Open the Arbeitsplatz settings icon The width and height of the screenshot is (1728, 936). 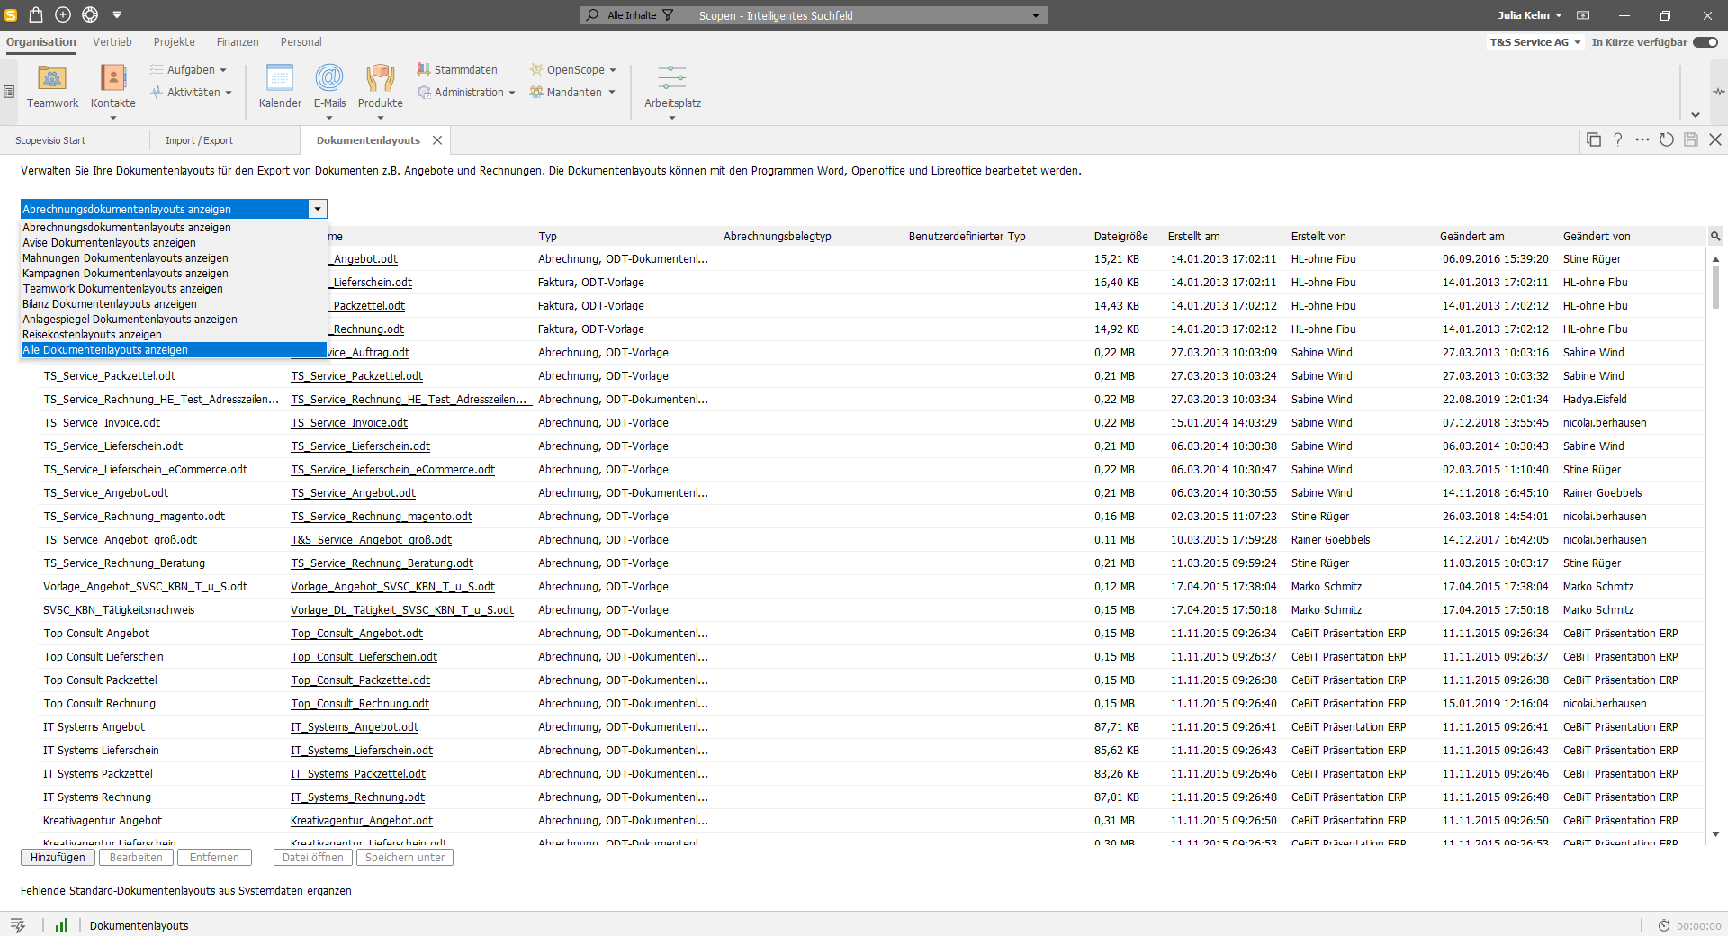672,78
